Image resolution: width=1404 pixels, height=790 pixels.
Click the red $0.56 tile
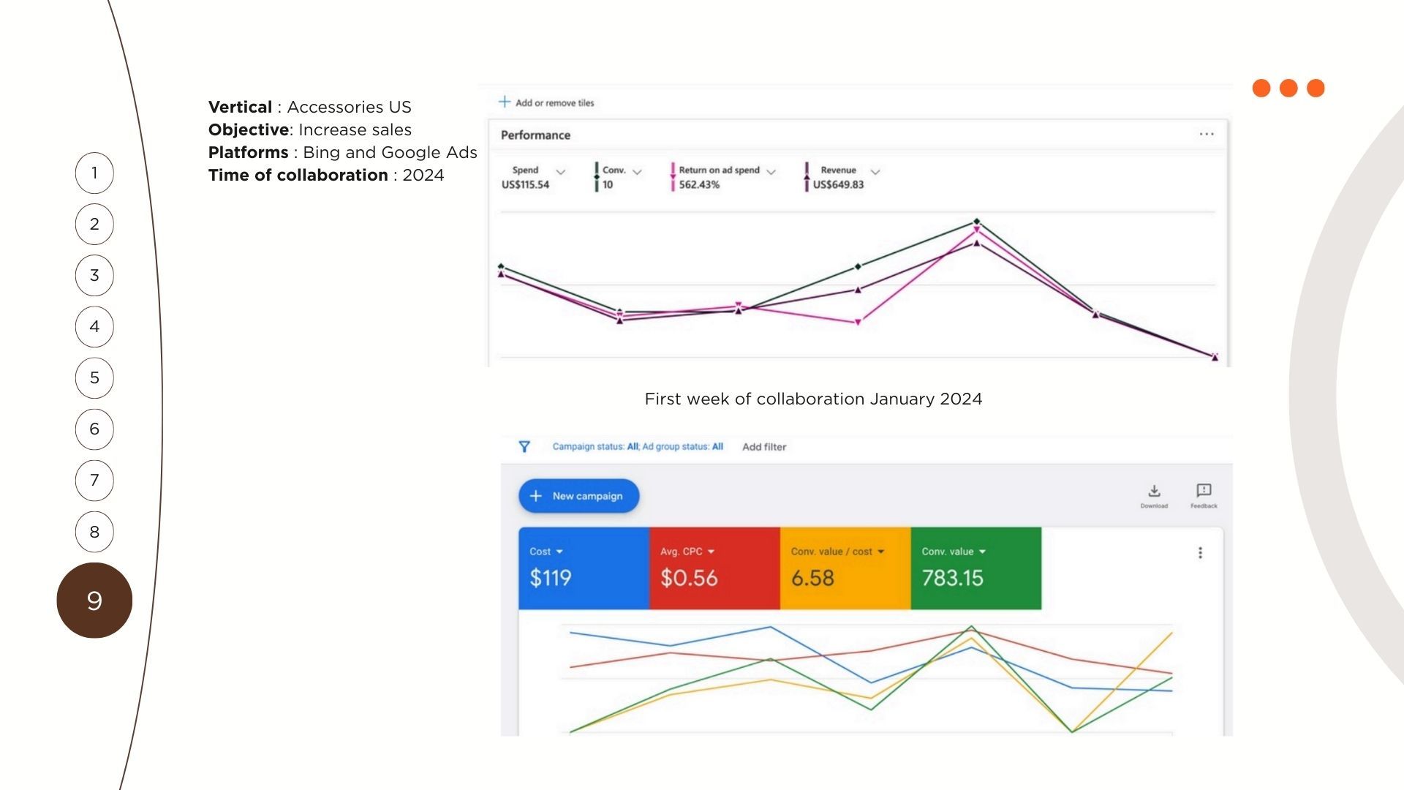click(x=714, y=568)
